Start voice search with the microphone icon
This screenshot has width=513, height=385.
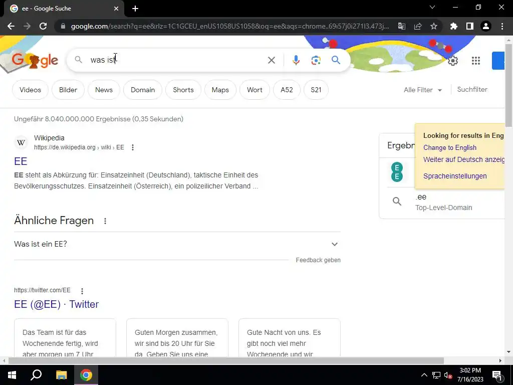296,60
